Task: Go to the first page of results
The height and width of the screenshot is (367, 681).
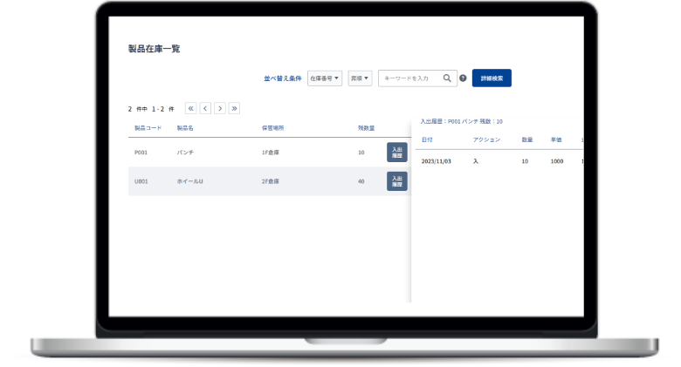Action: (191, 109)
